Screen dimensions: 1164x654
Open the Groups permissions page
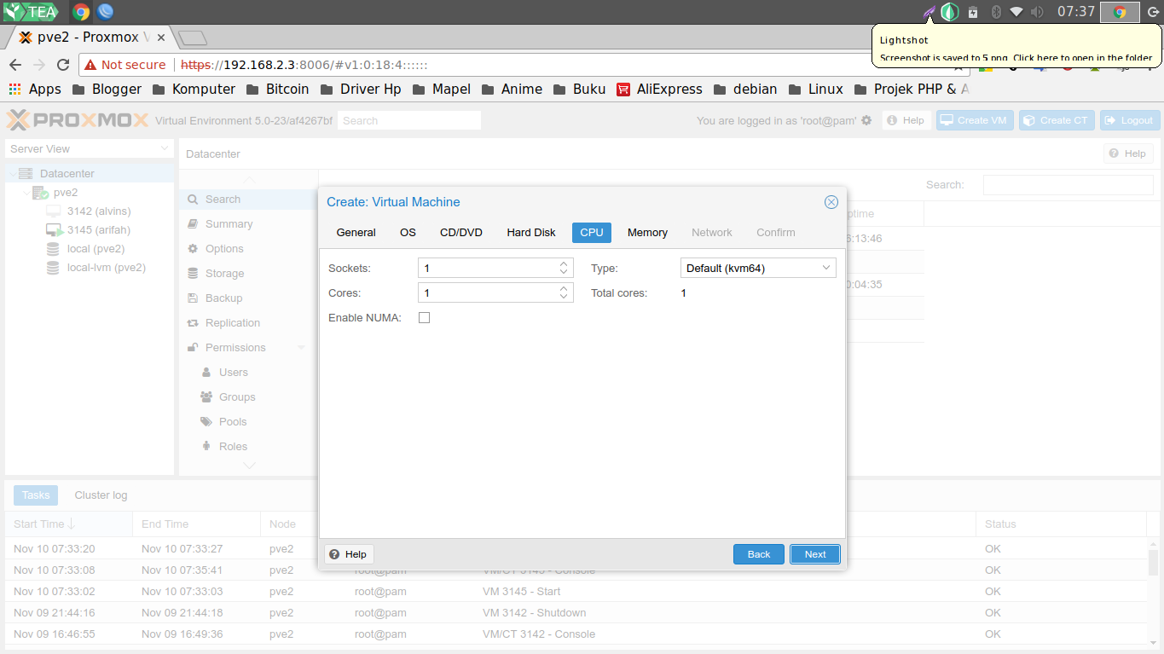(x=237, y=396)
